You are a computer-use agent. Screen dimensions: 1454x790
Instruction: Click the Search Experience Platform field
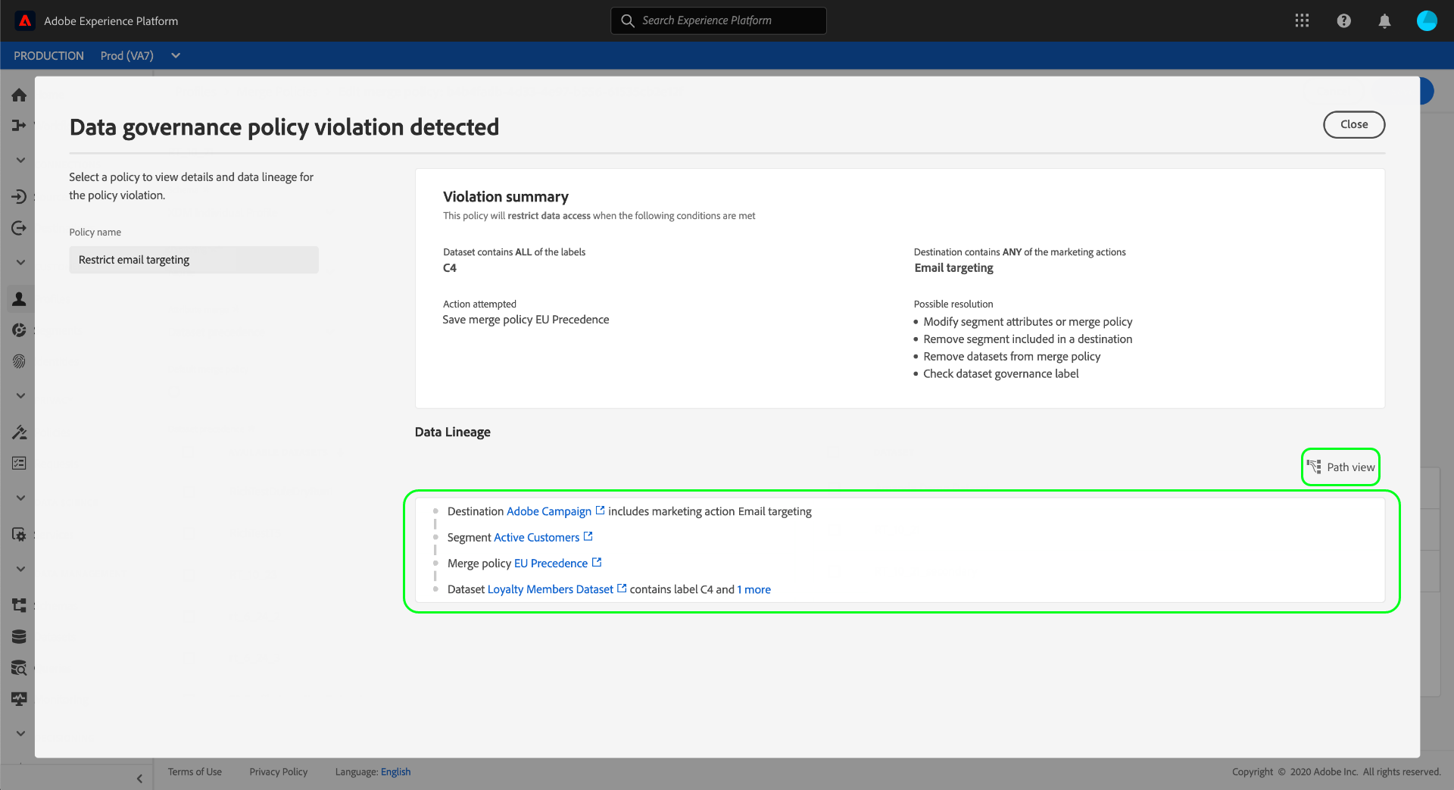(718, 20)
